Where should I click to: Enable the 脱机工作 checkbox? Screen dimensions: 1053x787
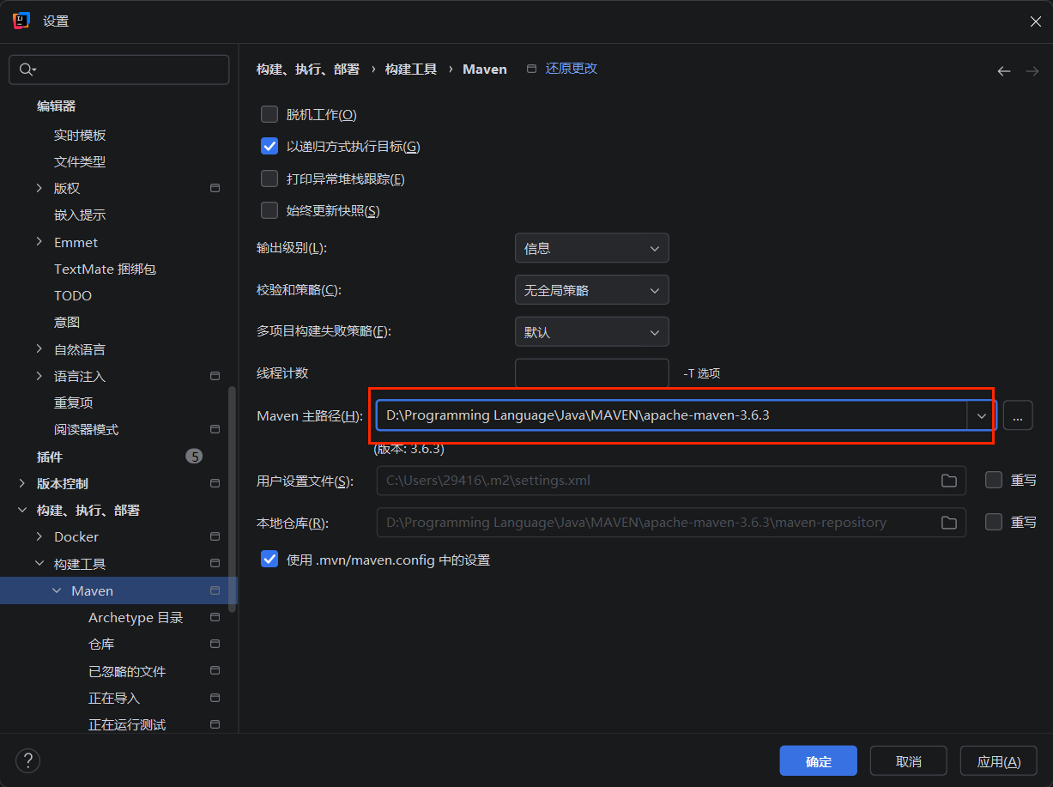[x=269, y=114]
